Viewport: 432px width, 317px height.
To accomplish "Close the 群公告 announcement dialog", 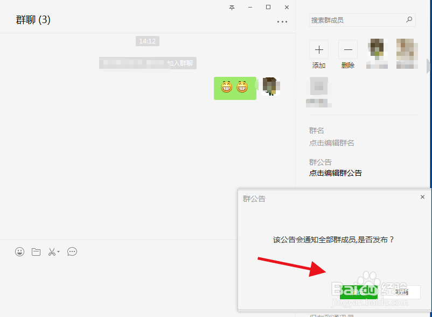I will [422, 197].
